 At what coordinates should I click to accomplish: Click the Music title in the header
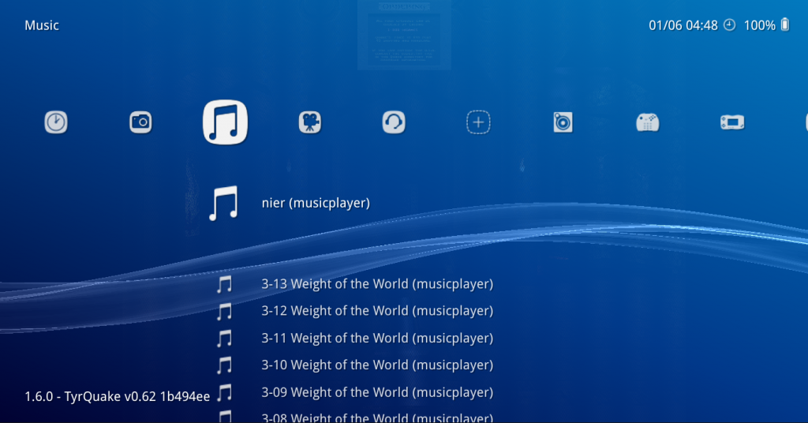pyautogui.click(x=42, y=25)
